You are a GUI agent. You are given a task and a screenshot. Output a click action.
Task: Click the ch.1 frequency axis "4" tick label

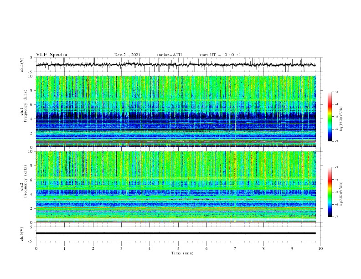(32, 119)
